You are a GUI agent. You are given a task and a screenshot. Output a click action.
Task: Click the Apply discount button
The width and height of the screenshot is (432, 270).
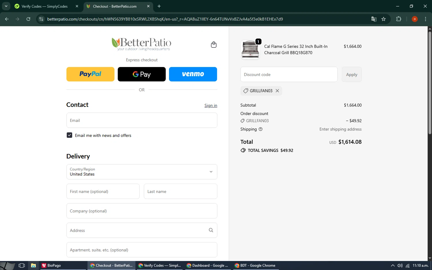[x=352, y=75]
